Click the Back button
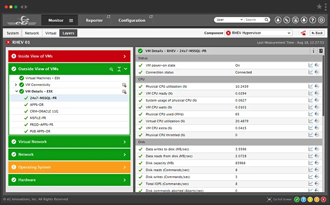This screenshot has width=330, height=205. tap(317, 33)
